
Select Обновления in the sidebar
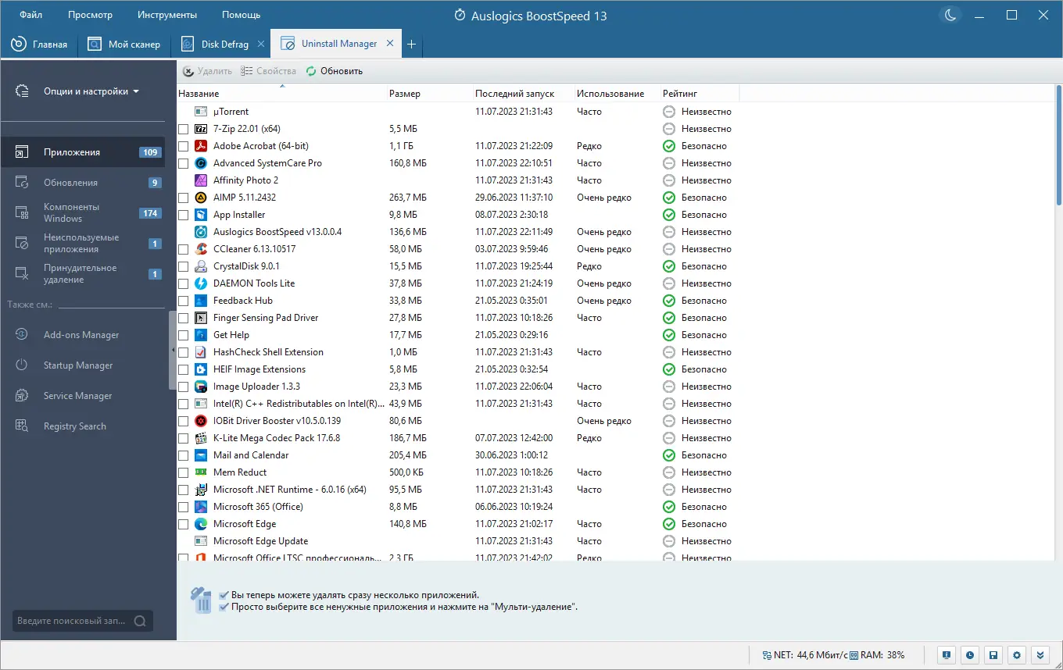[82, 183]
